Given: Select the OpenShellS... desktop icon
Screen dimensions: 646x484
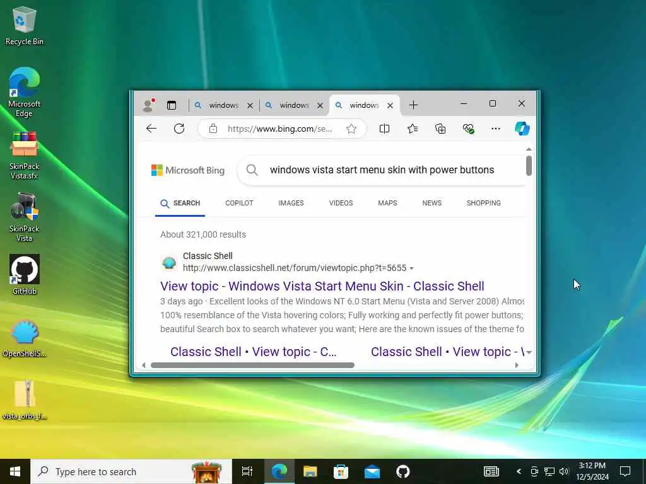Looking at the screenshot, I should coord(25,338).
